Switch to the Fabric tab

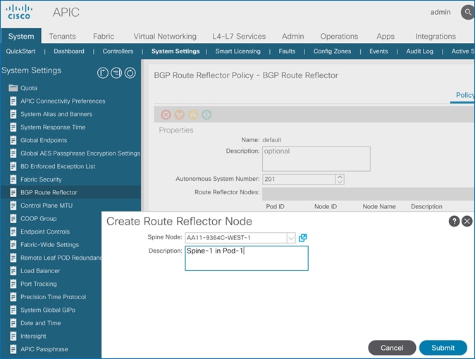[x=104, y=36]
